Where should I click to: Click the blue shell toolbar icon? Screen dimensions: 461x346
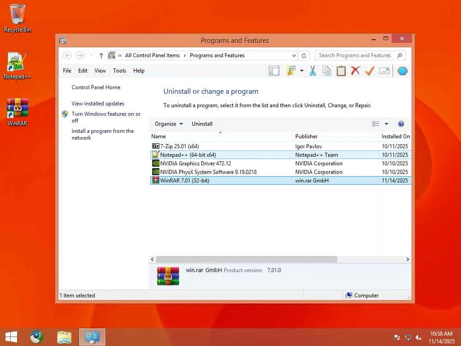coord(402,71)
